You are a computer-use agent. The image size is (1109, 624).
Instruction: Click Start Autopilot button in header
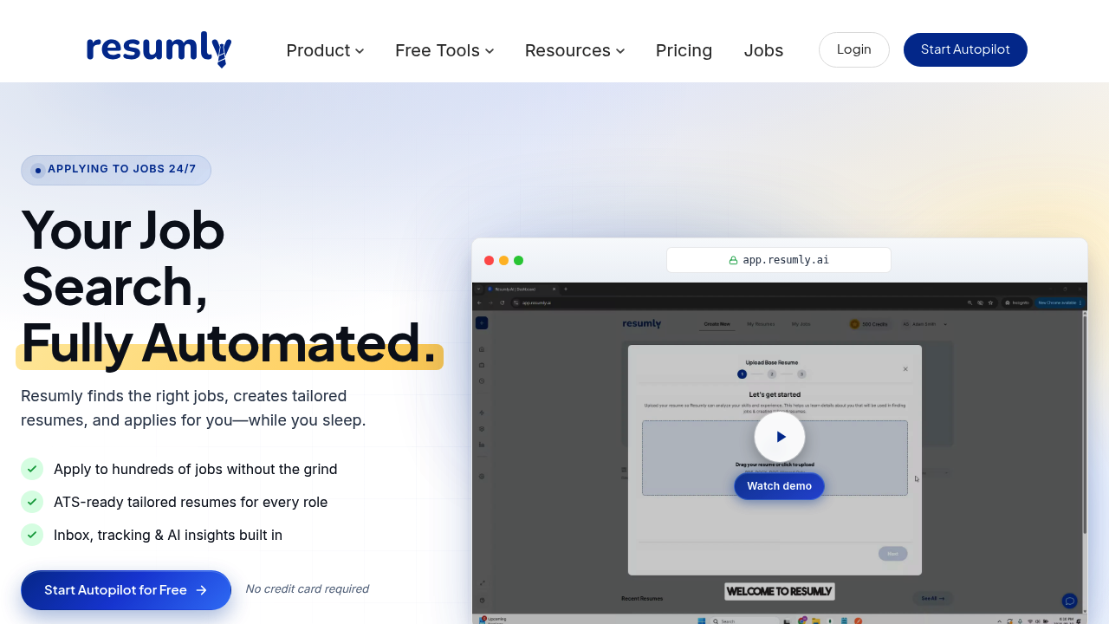point(965,49)
